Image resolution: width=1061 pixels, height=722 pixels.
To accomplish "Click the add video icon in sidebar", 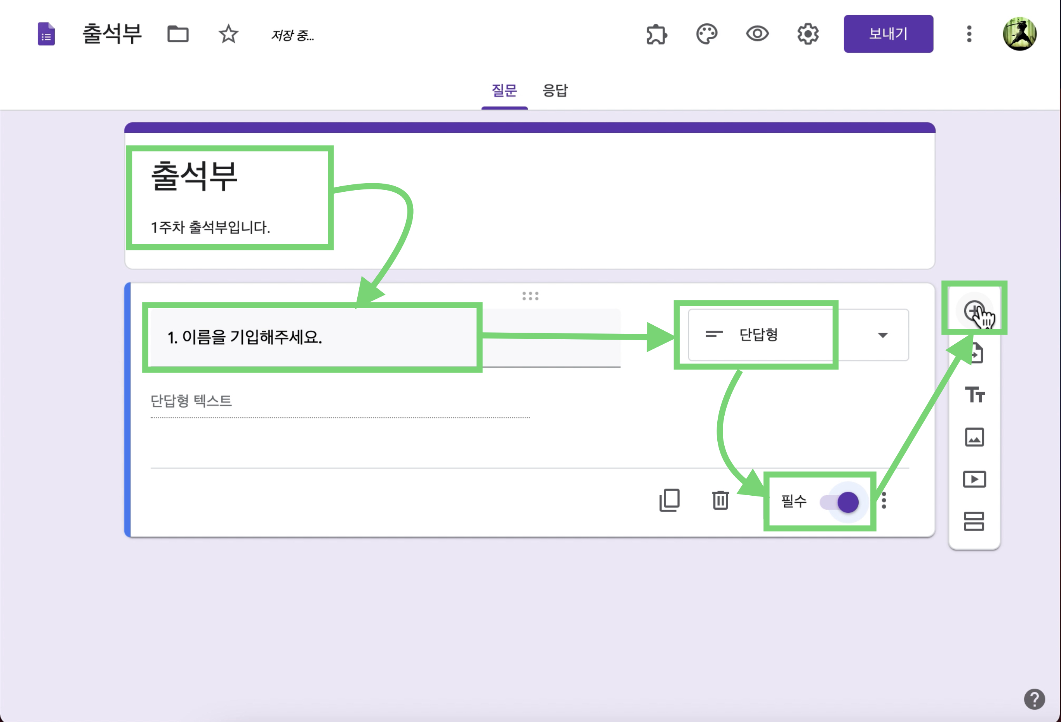I will pyautogui.click(x=974, y=479).
